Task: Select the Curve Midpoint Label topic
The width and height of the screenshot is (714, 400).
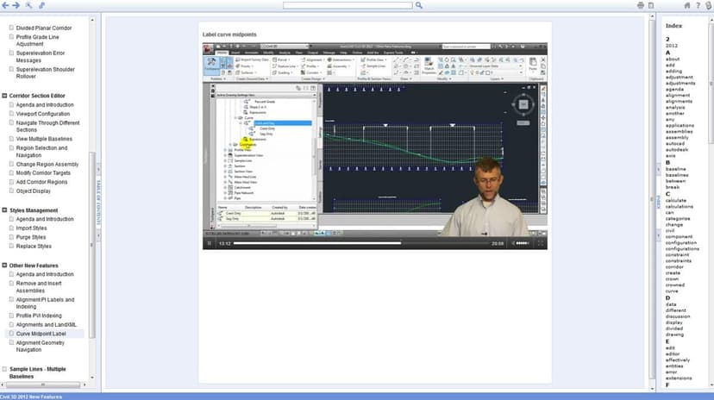Action: point(41,334)
